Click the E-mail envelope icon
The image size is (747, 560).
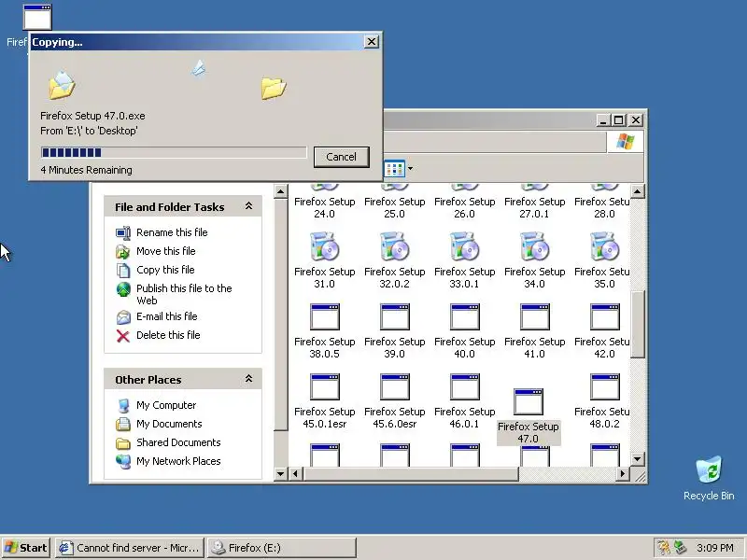pos(123,317)
